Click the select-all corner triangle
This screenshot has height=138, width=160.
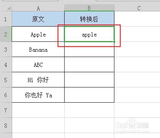pyautogui.click(x=9, y=8)
